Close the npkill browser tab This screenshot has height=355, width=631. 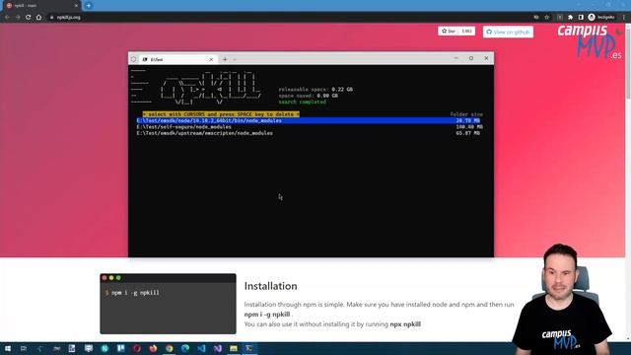pyautogui.click(x=76, y=6)
